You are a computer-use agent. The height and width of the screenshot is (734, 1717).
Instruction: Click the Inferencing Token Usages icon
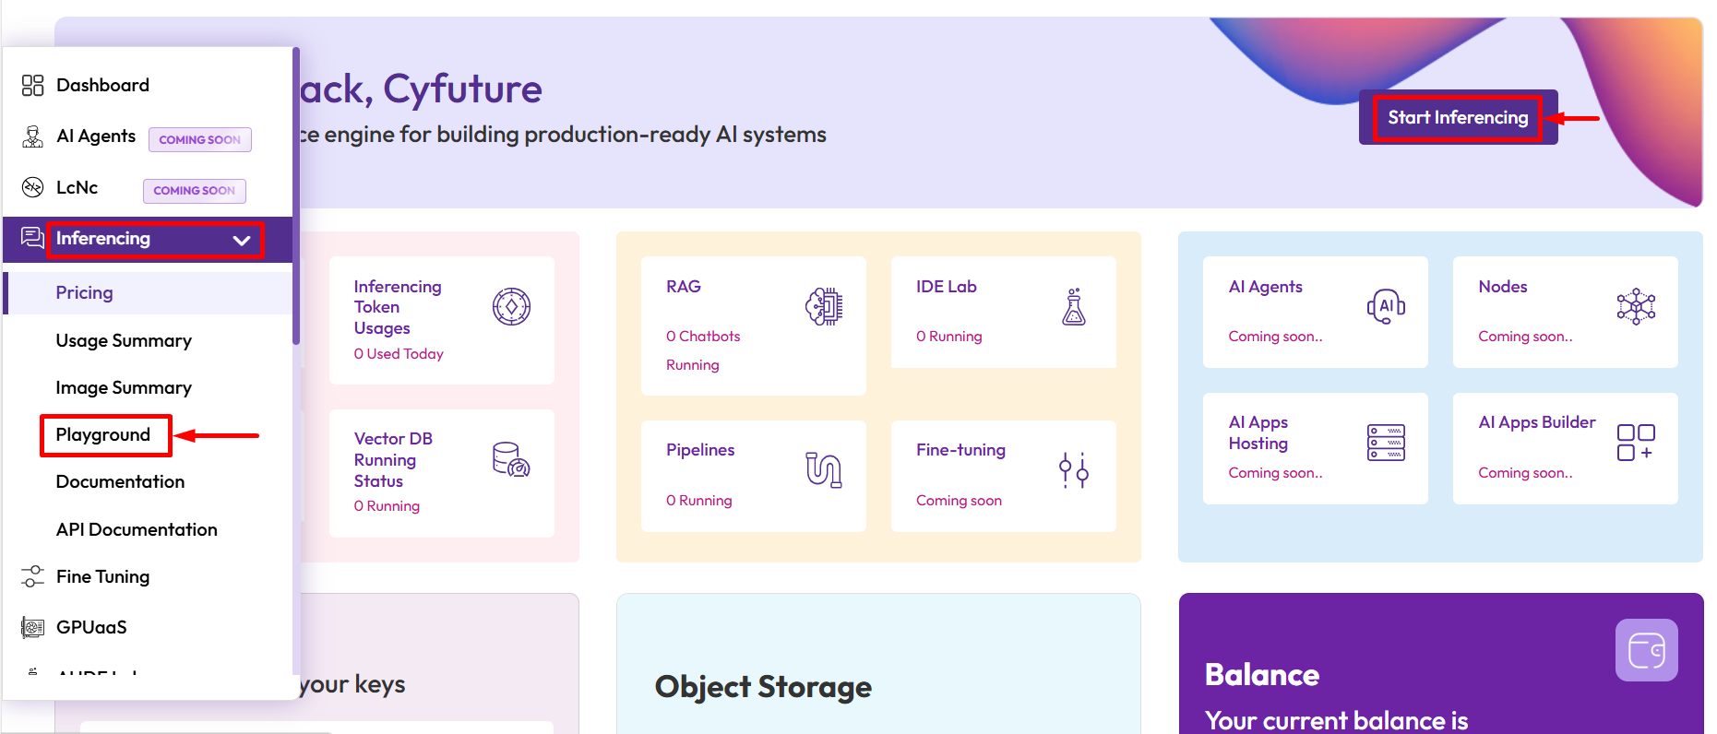(x=511, y=307)
